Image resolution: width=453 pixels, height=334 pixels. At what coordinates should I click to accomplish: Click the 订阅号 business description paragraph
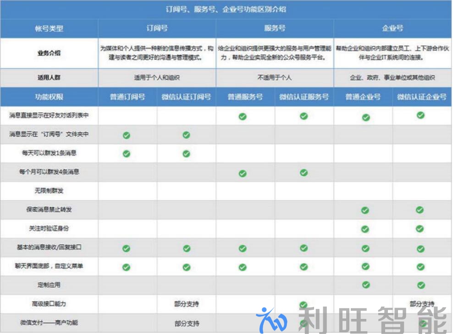(x=157, y=53)
